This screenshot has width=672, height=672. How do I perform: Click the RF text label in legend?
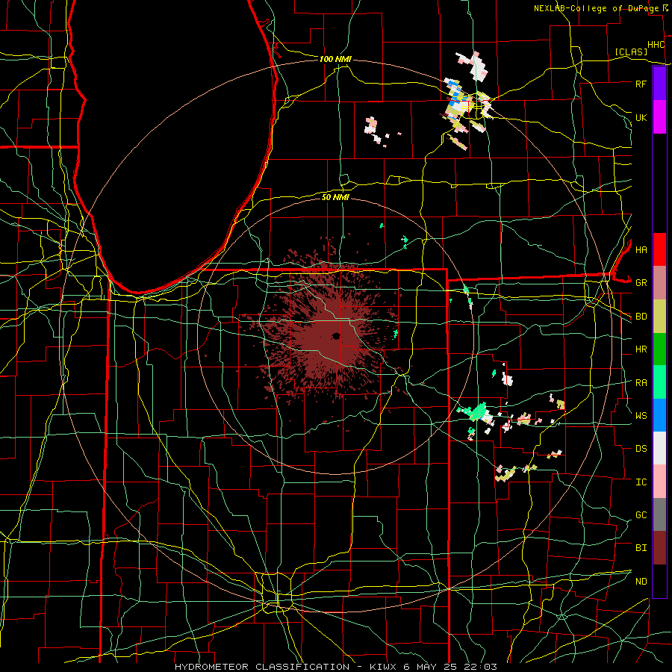(x=641, y=84)
